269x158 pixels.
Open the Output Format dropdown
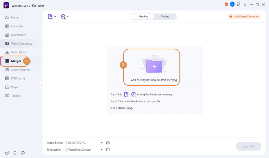point(84,143)
